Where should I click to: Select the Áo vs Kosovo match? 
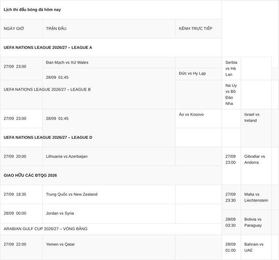[191, 114]
